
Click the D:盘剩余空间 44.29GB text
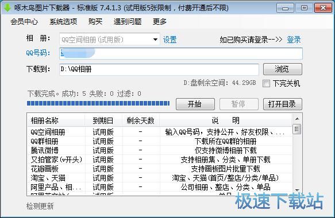(220, 83)
